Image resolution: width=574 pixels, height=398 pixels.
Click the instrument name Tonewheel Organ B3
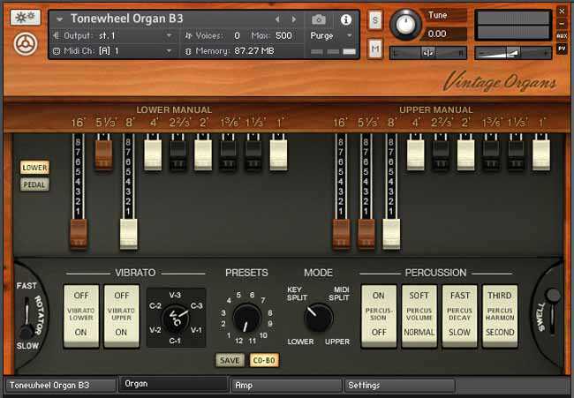tap(126, 19)
